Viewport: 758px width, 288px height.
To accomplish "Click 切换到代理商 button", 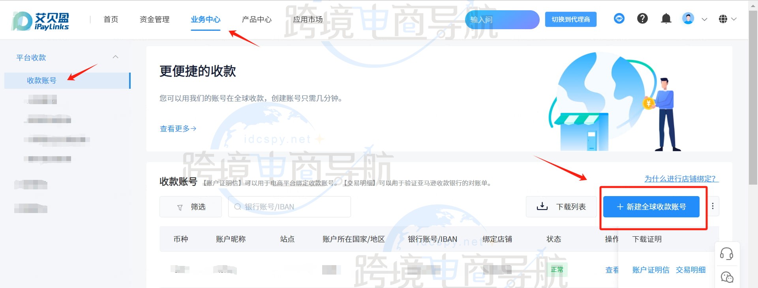I will tap(570, 19).
